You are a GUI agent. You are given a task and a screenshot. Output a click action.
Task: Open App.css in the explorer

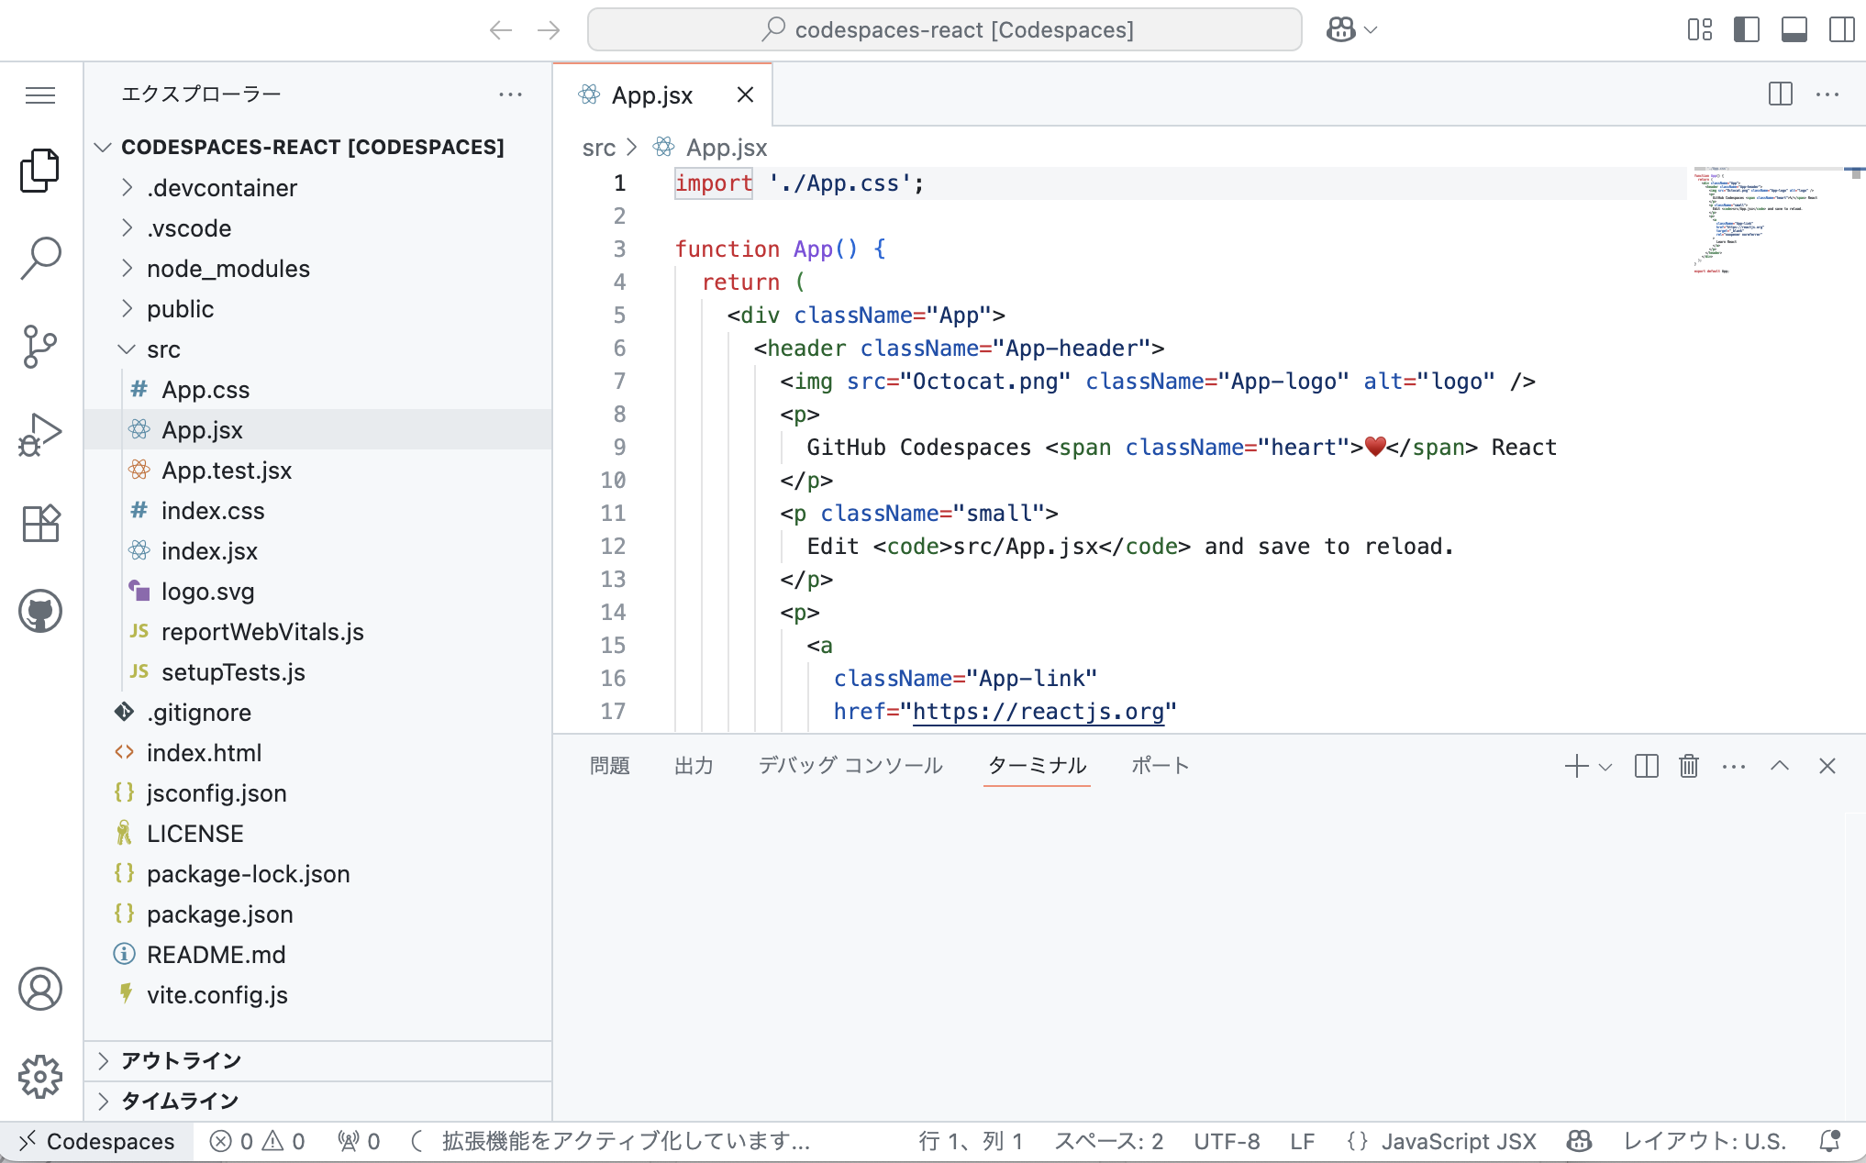click(317, 389)
